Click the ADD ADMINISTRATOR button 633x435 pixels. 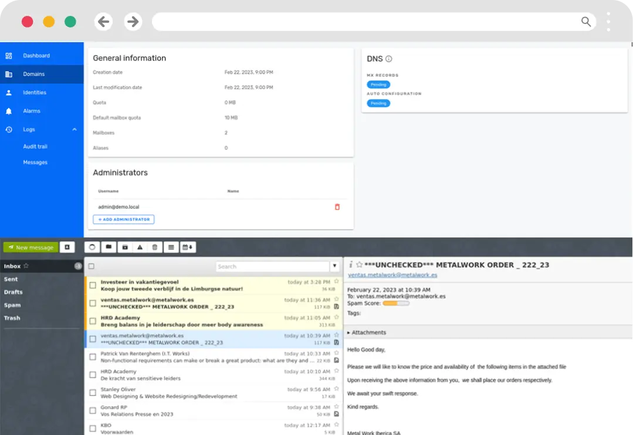point(123,219)
